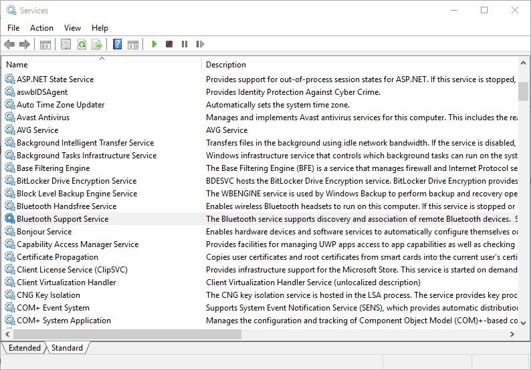531x370 pixels.
Task: Select Capability Access Manager Service
Action: 78,244
